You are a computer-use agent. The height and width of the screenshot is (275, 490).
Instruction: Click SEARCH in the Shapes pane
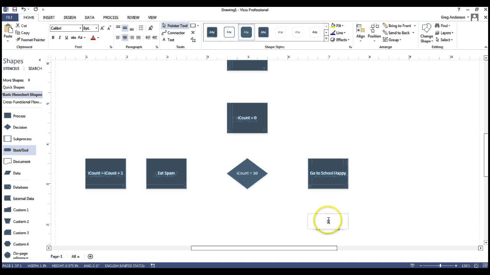pyautogui.click(x=35, y=68)
